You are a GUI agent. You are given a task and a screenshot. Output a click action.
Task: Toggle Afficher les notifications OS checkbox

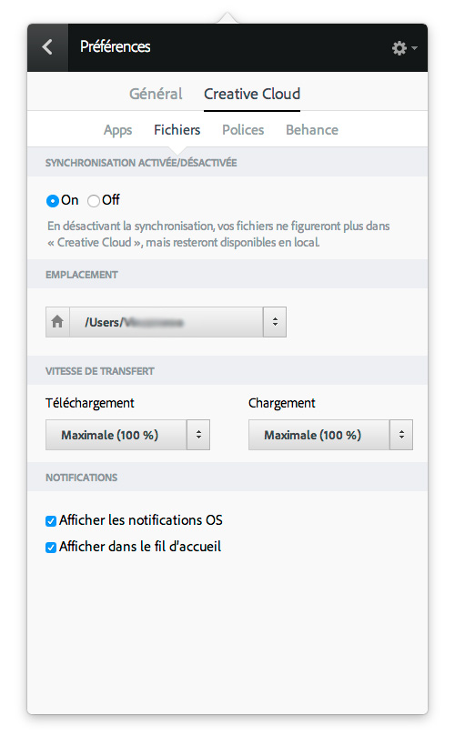pos(51,521)
